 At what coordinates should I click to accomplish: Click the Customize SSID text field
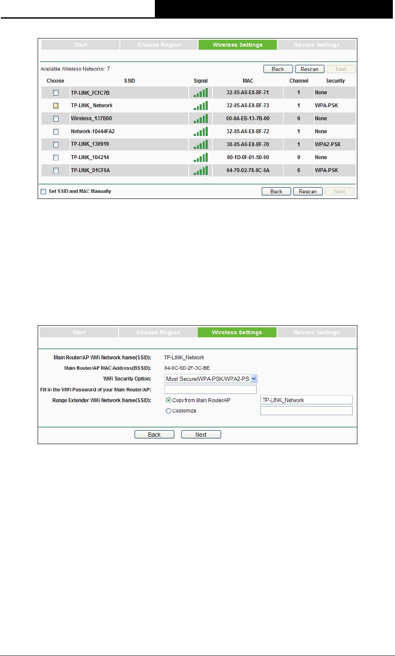[x=306, y=411]
